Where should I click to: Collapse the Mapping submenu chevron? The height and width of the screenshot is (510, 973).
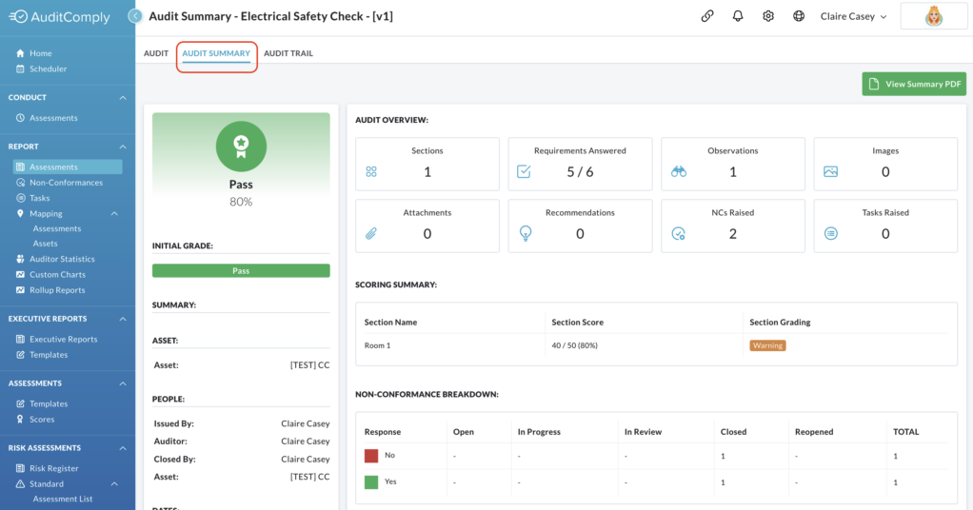114,213
